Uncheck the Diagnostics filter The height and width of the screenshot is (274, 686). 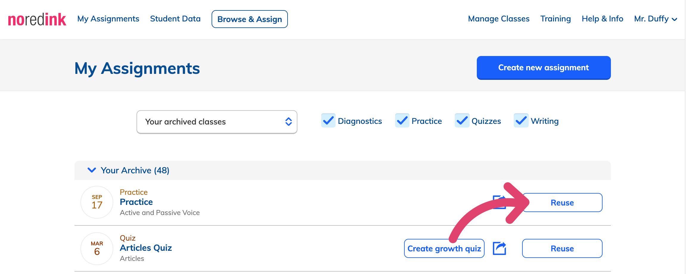point(328,121)
